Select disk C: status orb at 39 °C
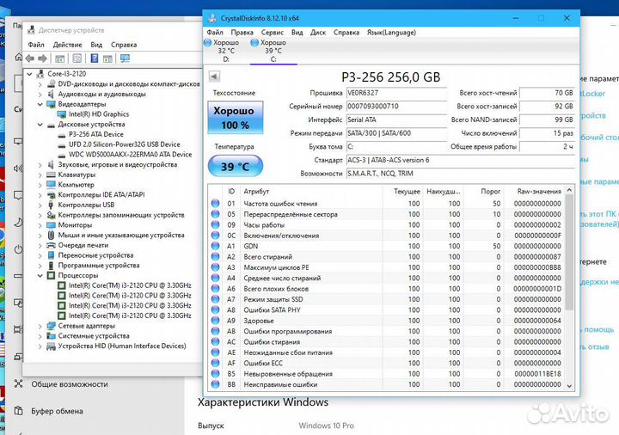 point(254,42)
